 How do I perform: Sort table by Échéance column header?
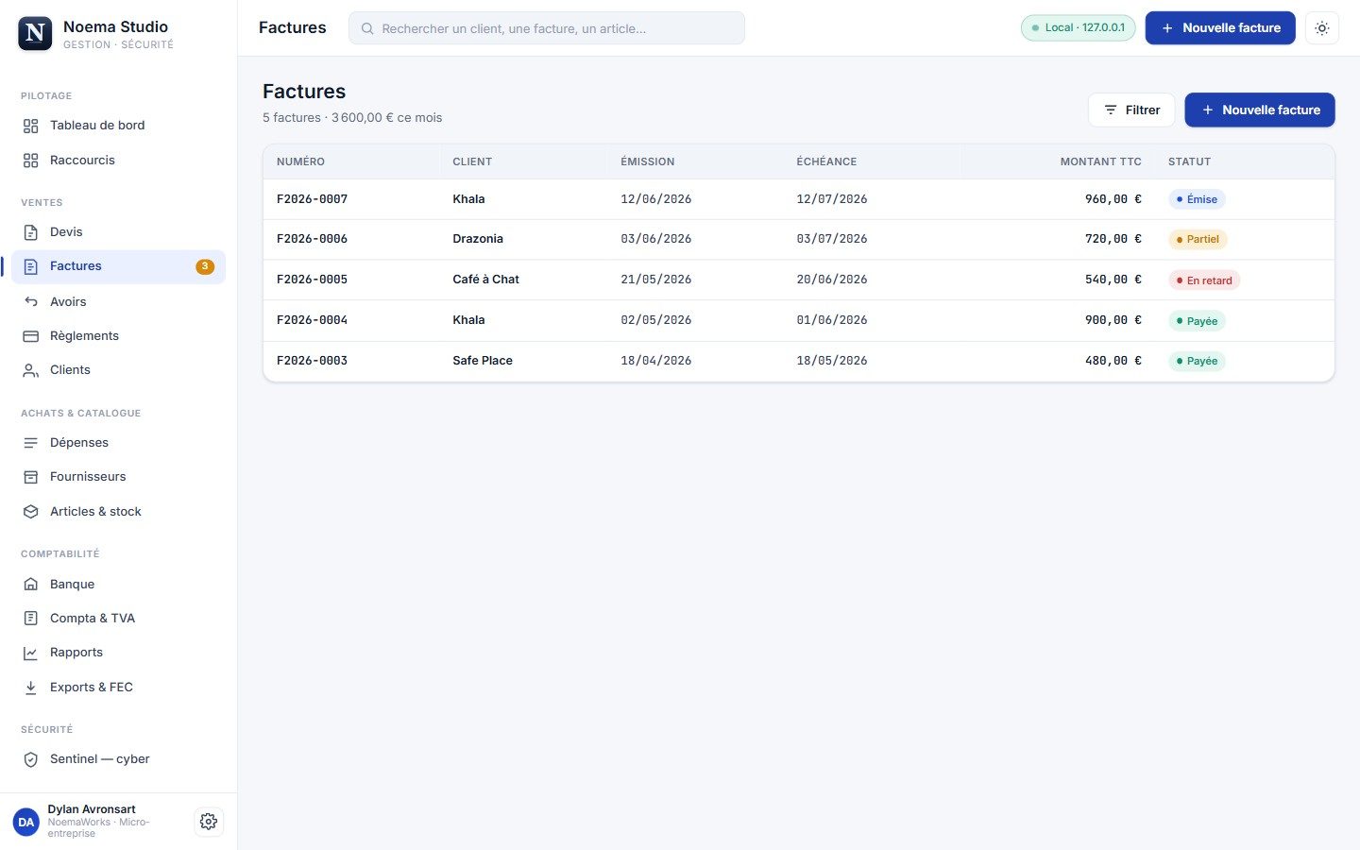pyautogui.click(x=826, y=161)
